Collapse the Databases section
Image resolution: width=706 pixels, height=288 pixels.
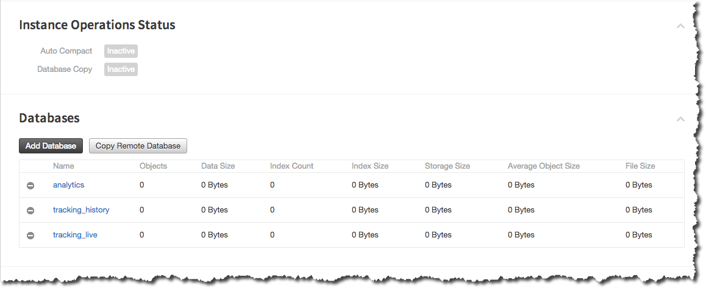680,119
